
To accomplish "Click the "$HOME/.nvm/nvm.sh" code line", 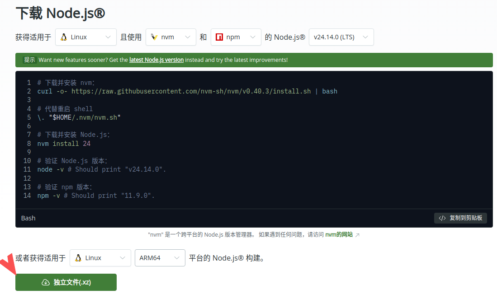I will click(x=79, y=117).
